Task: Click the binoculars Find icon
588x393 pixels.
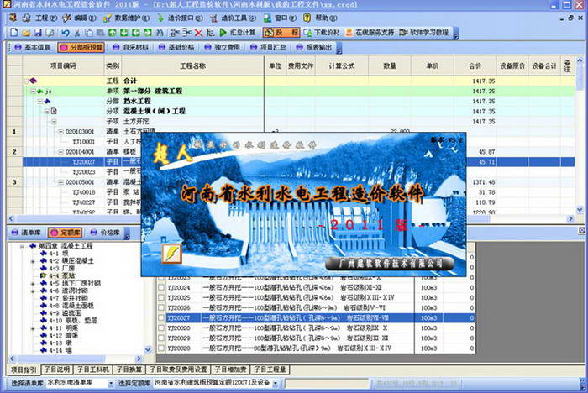Action: (160, 33)
